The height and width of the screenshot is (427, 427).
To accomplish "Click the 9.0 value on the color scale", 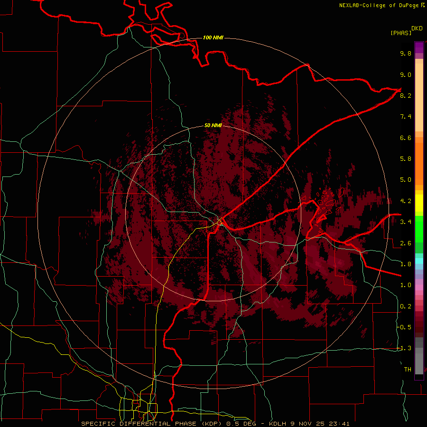I will 406,74.
